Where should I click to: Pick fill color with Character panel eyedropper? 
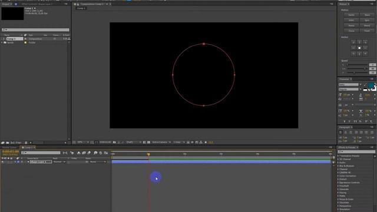[365, 85]
